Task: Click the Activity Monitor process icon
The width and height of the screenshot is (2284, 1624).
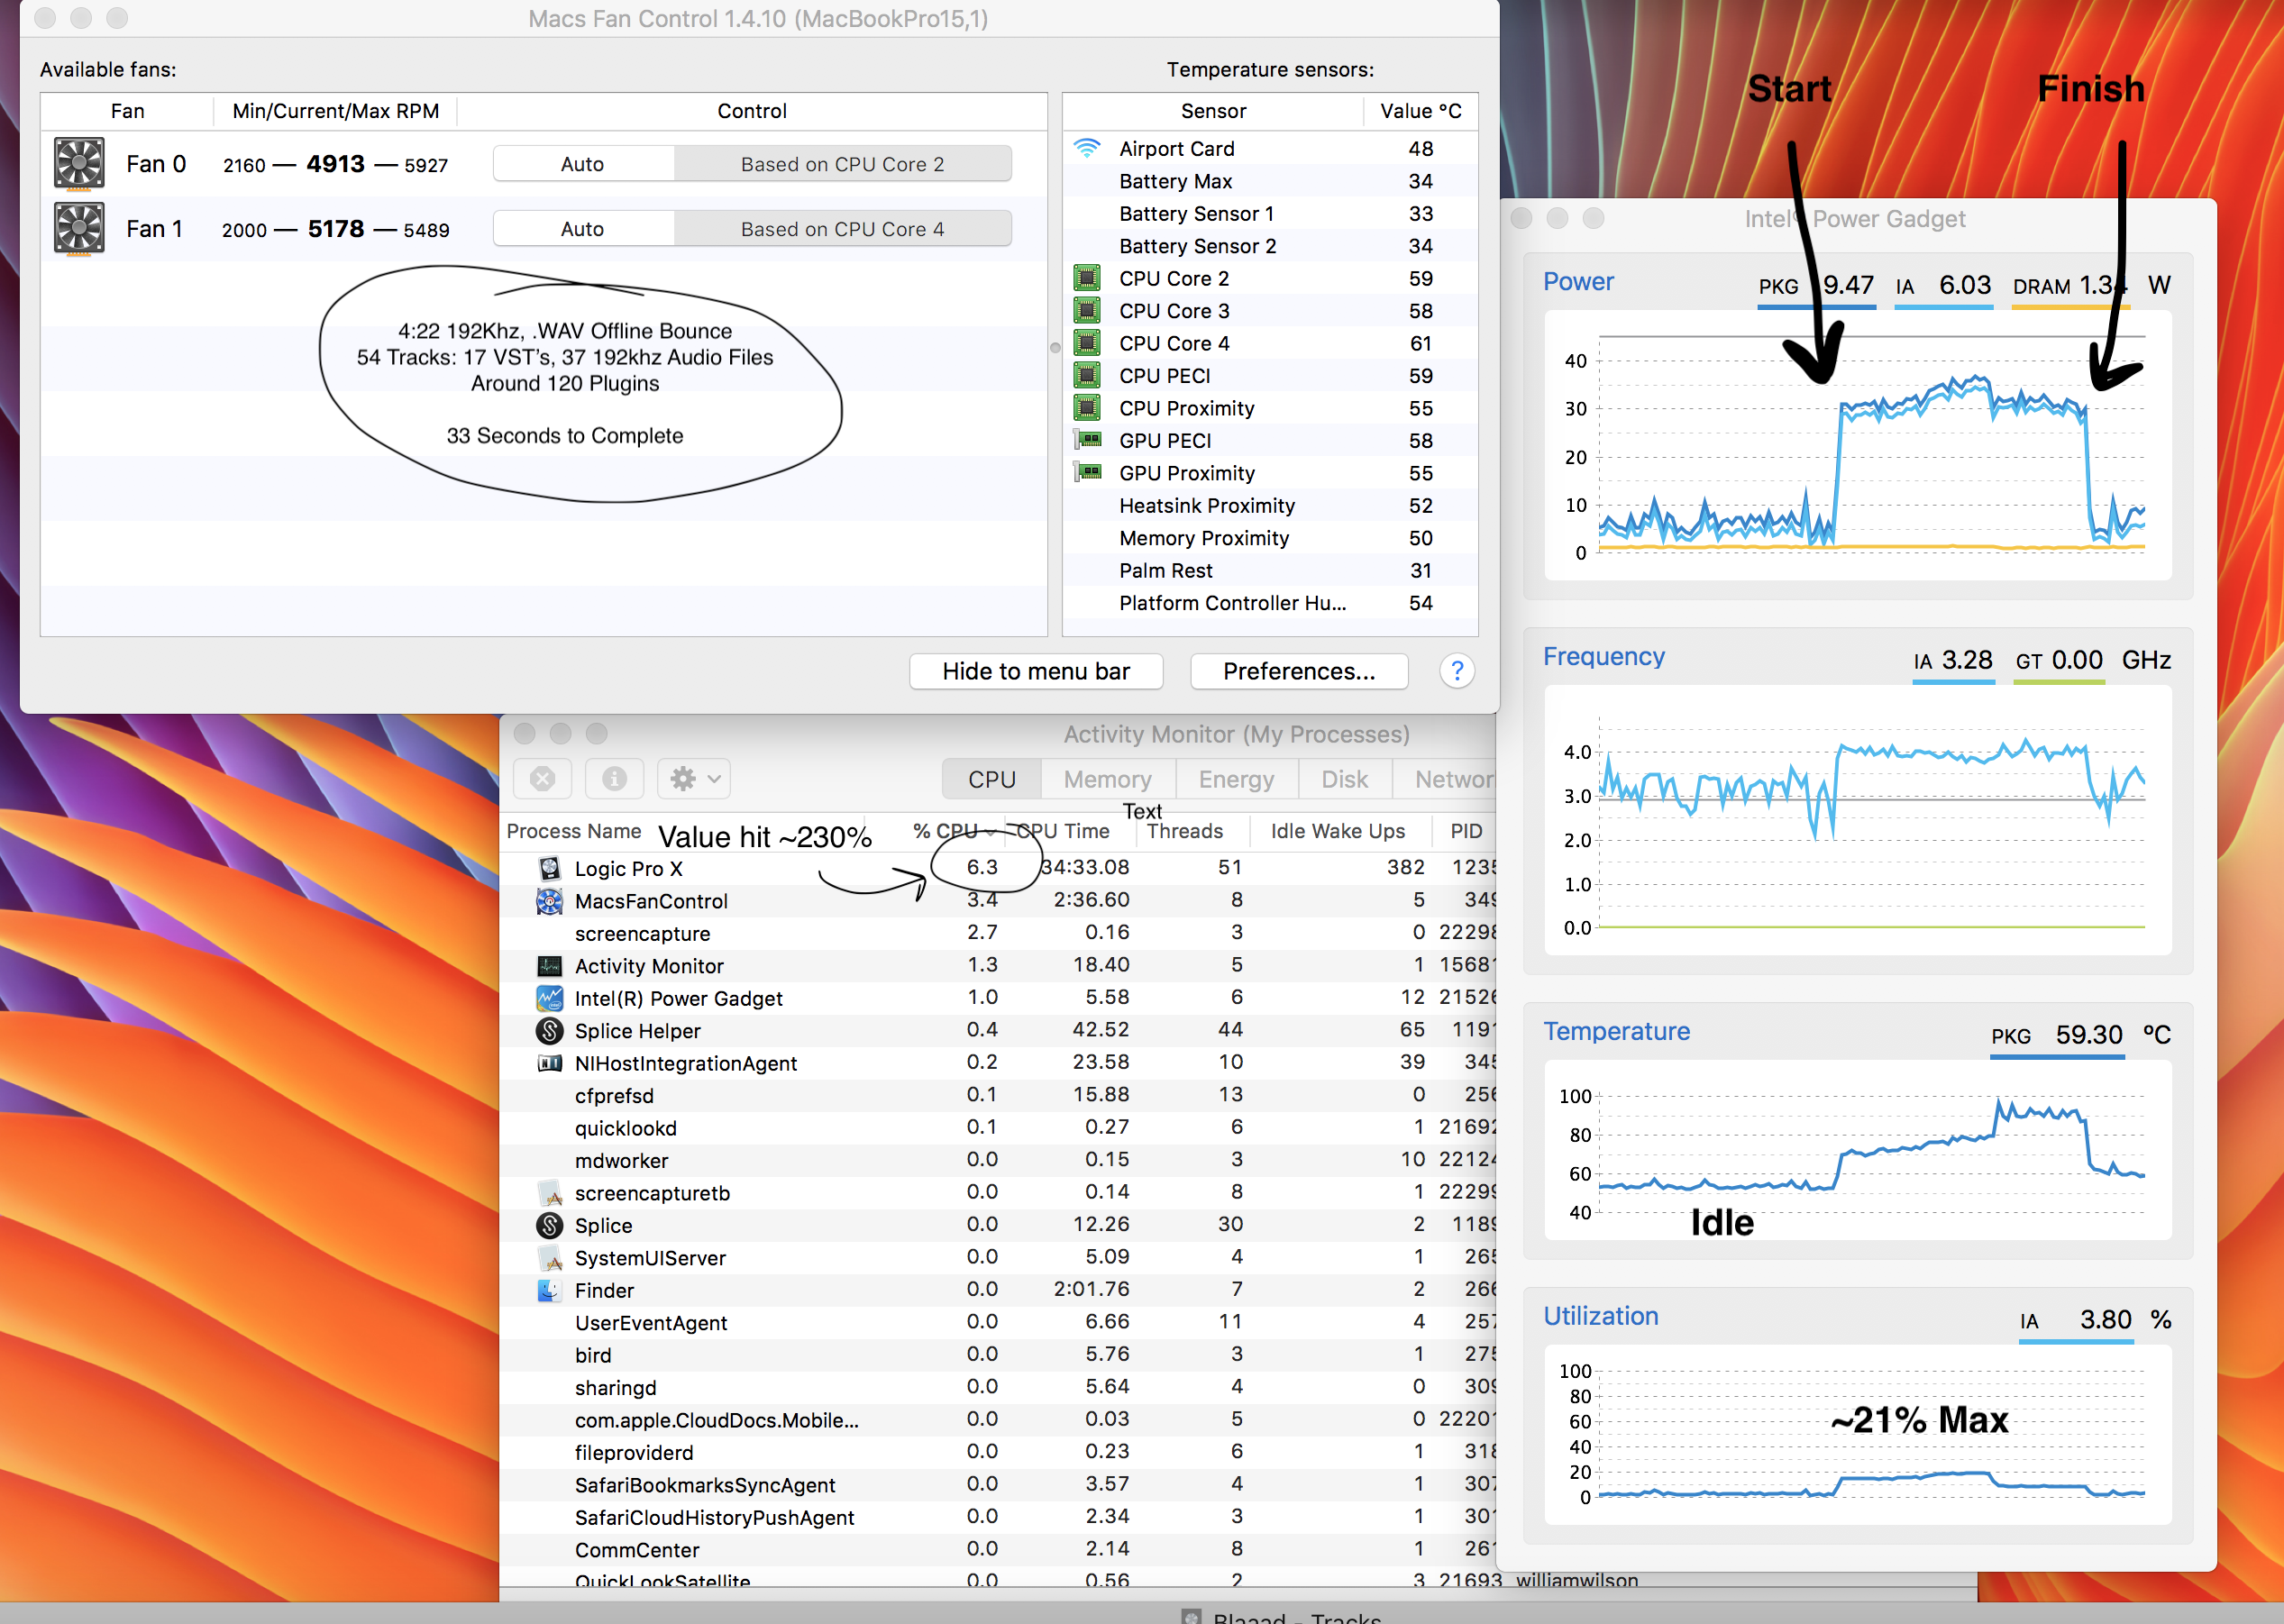Action: [549, 966]
